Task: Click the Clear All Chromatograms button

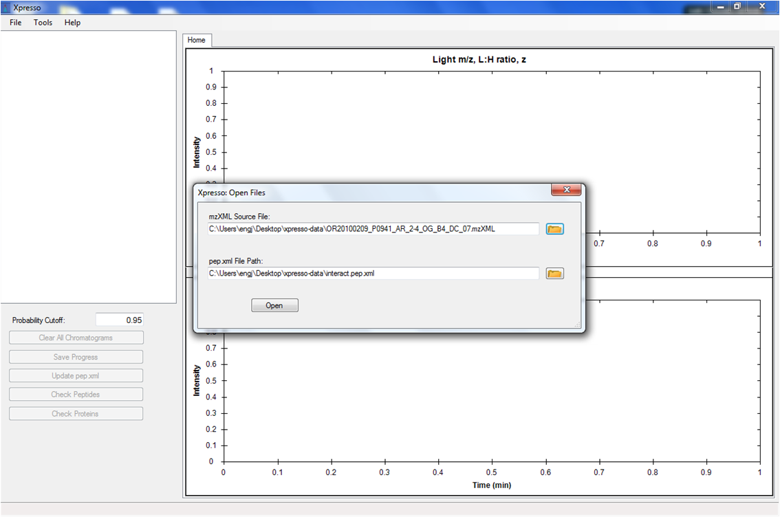Action: pos(76,338)
